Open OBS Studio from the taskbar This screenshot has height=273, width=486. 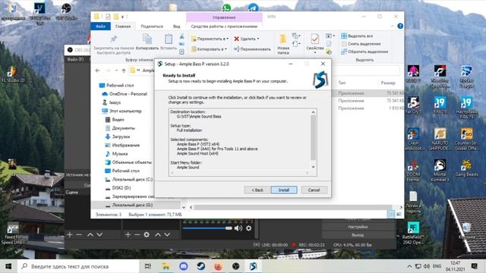tap(235, 266)
